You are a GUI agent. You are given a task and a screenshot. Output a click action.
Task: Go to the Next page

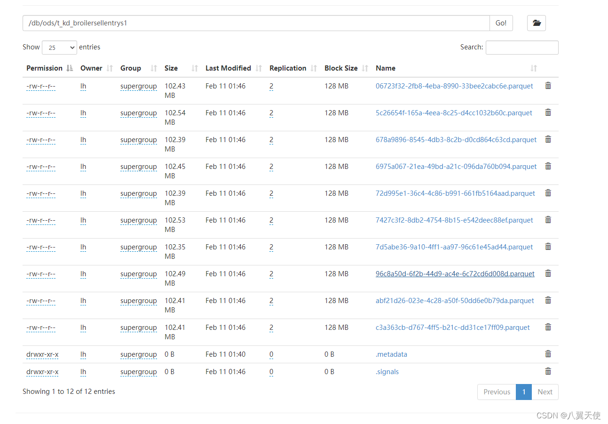(545, 392)
